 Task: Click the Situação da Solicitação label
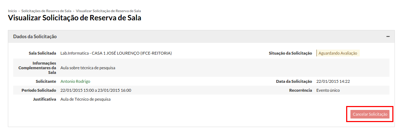(290, 53)
